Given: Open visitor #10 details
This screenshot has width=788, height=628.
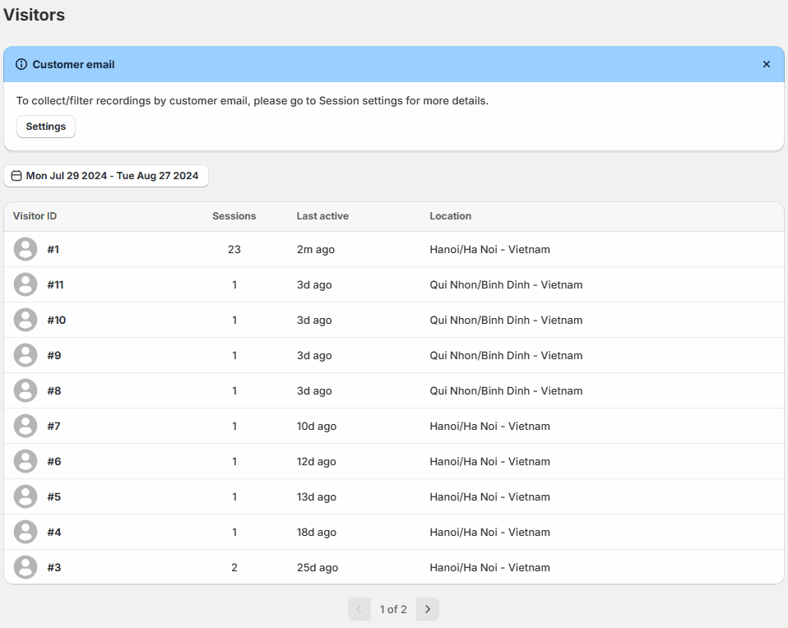Looking at the screenshot, I should (56, 320).
